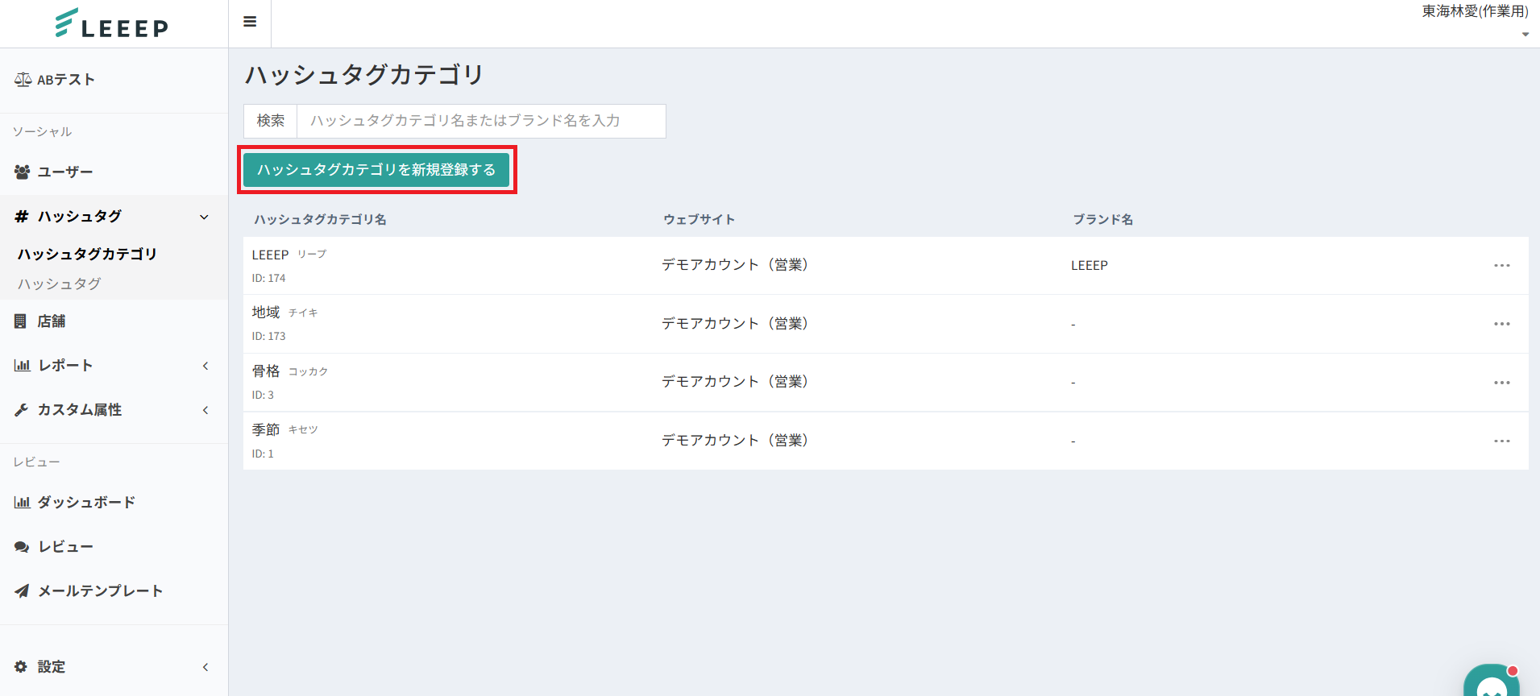Open the ダッシュボード review page
1540x696 pixels.
pyautogui.click(x=85, y=503)
